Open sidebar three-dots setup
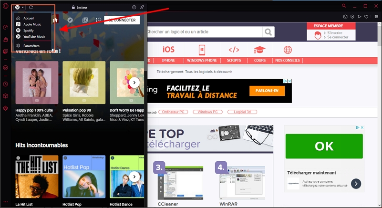This screenshot has width=382, height=208. pos(5,202)
